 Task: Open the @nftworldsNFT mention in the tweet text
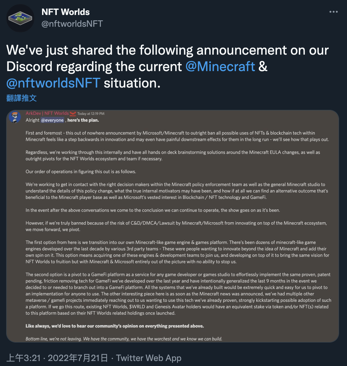tap(53, 83)
